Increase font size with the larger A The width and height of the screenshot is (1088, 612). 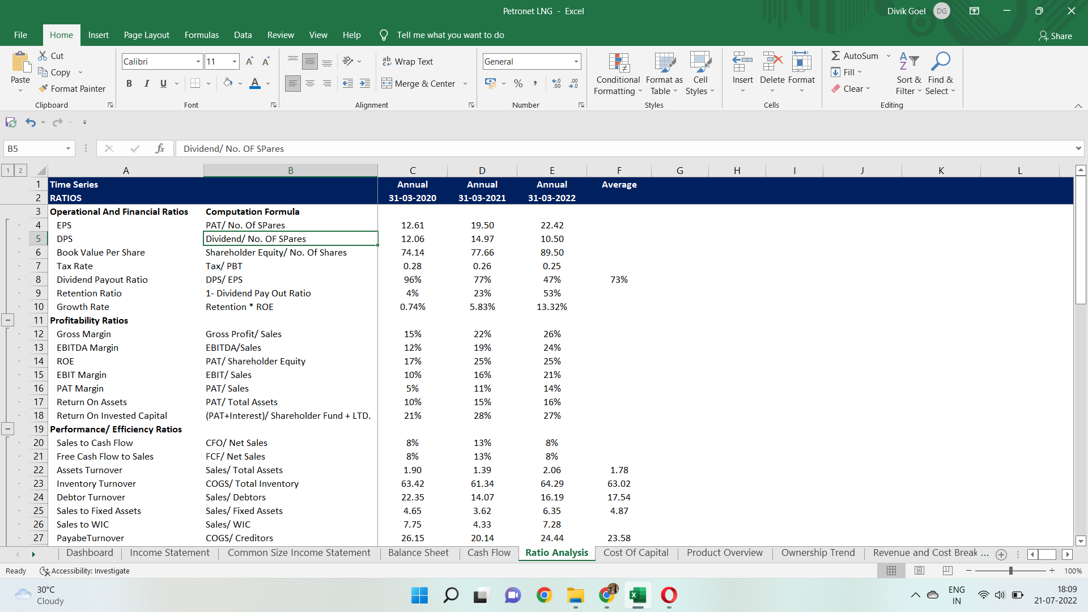[249, 61]
